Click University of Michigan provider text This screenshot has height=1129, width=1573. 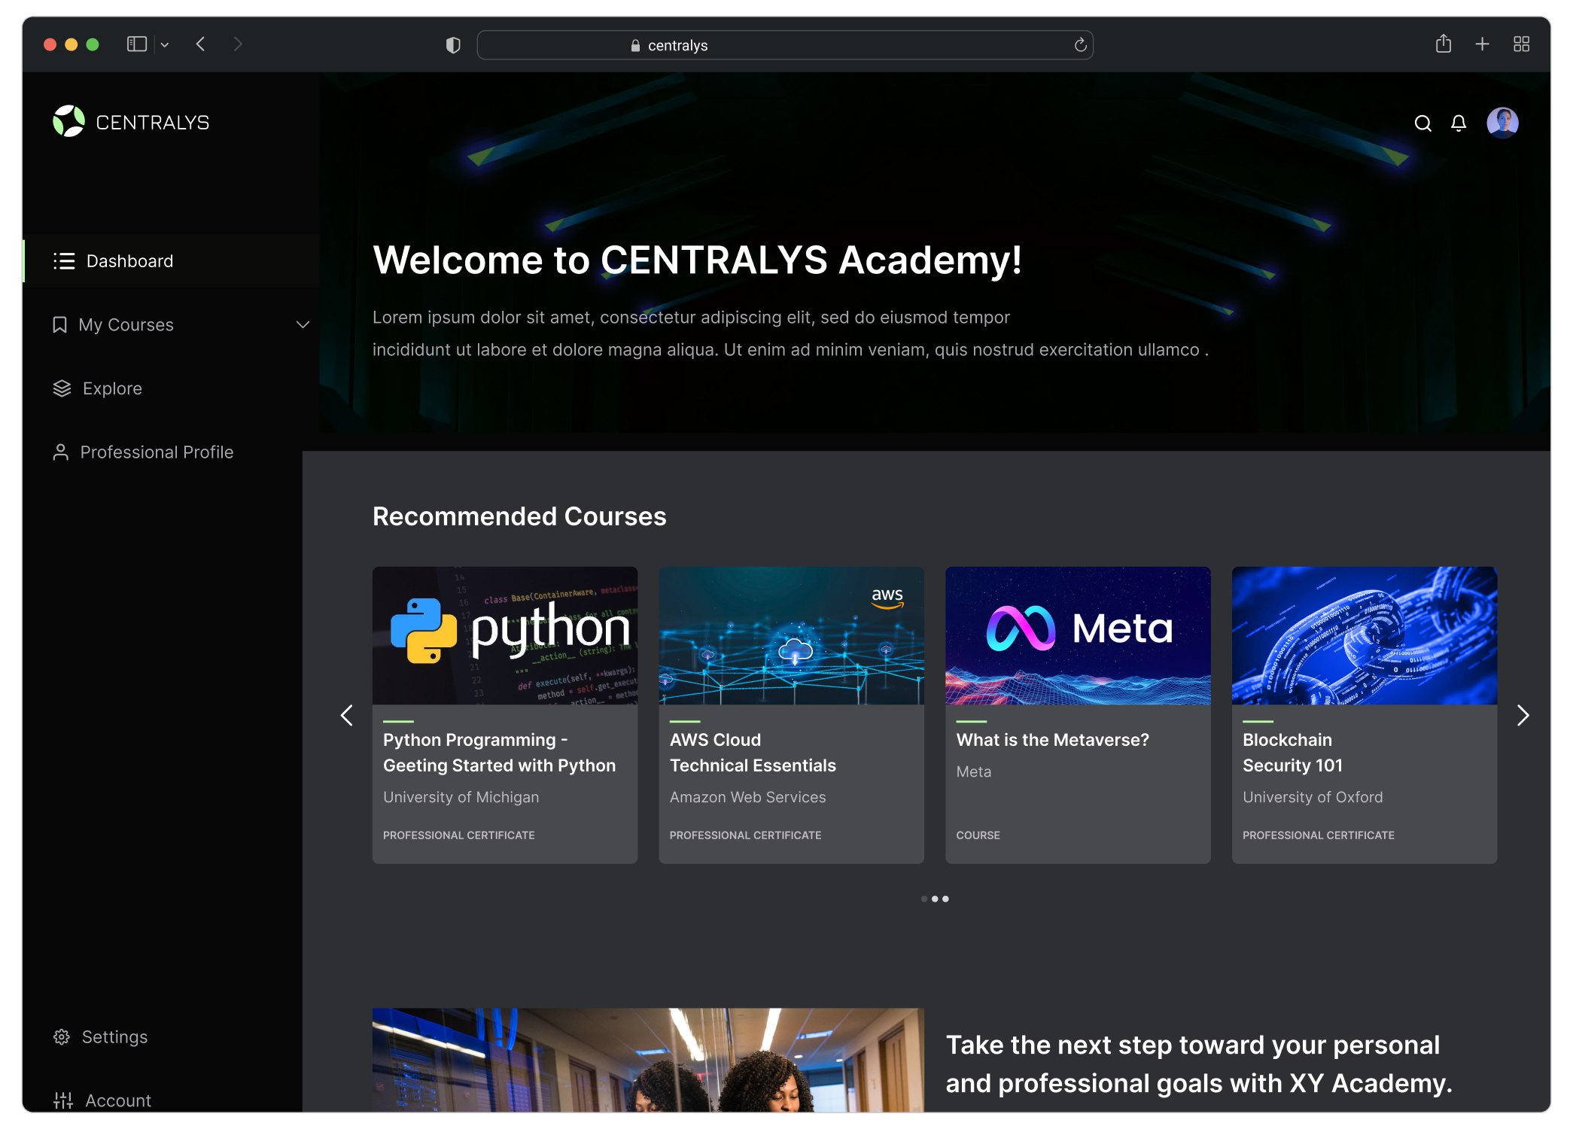pos(461,797)
